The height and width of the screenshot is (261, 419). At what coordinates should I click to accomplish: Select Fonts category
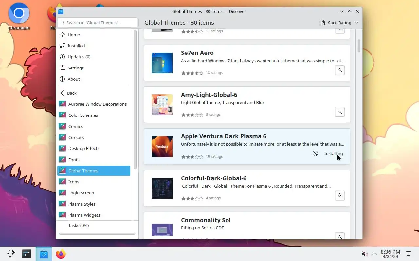tap(94, 160)
